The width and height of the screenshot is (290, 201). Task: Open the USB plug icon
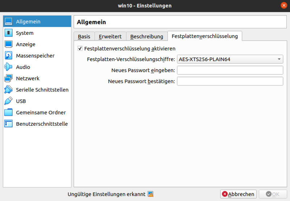(9, 101)
